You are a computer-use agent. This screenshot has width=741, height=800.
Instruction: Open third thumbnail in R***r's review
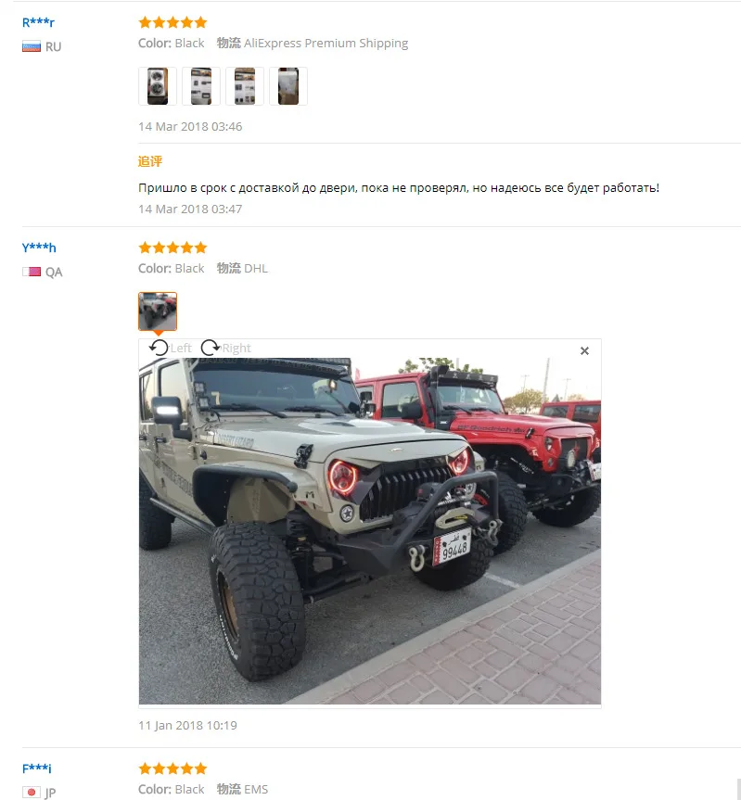click(245, 86)
